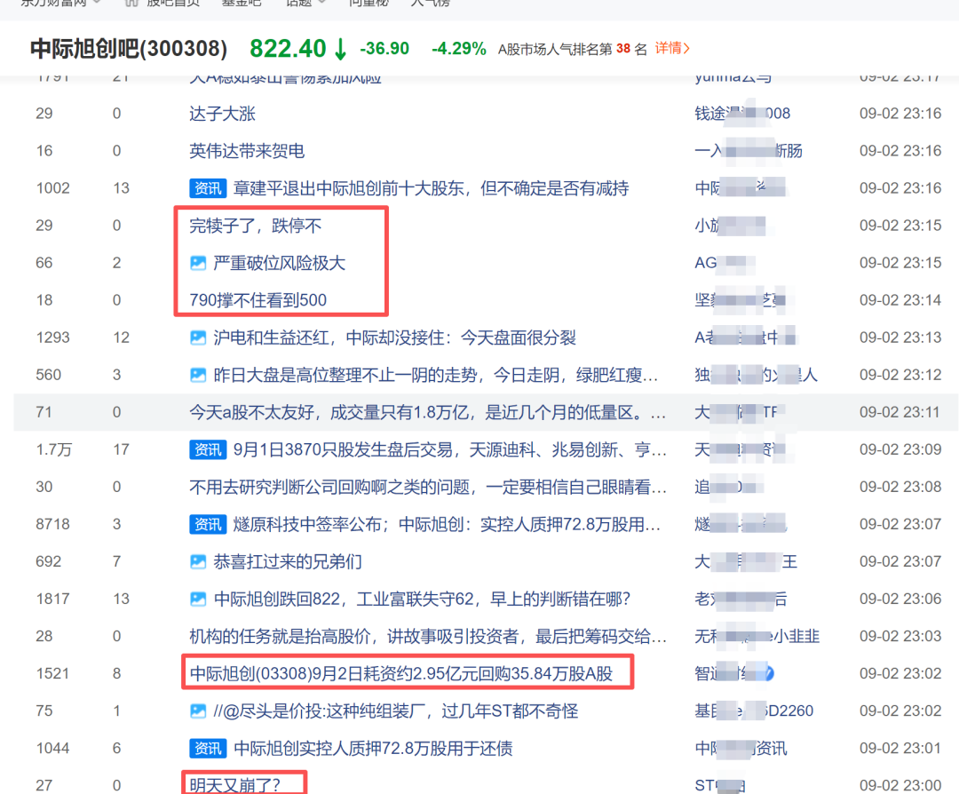Viewport: 959px width, 794px height.
Task: Click verified badge on 23:02 buyback post author
Action: (768, 673)
